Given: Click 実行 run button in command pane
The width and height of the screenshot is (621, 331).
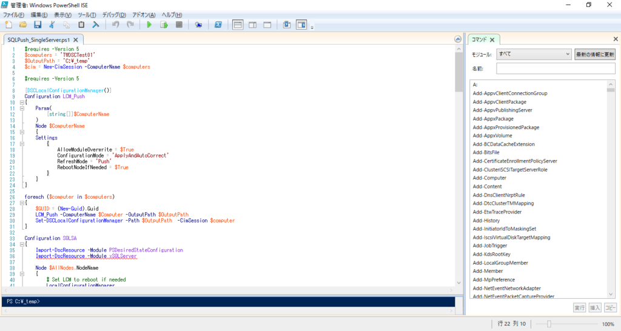Looking at the screenshot, I should coord(579,307).
